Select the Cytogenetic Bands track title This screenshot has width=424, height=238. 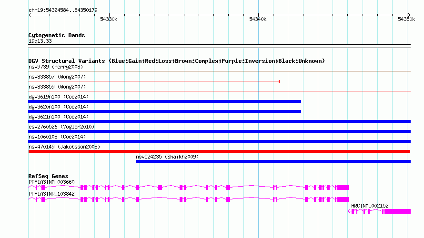click(57, 35)
